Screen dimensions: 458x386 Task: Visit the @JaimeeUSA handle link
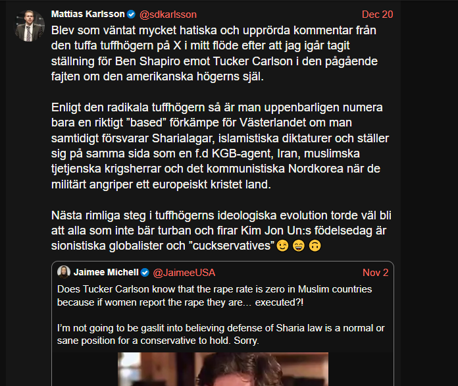[184, 273]
